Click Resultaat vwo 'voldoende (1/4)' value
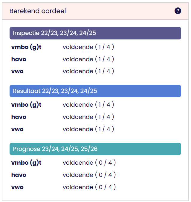Viewport: 191px width, 202px height. pos(88,129)
